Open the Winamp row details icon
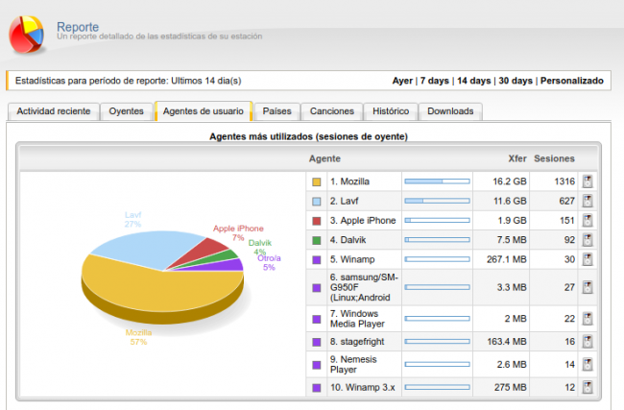 (588, 258)
